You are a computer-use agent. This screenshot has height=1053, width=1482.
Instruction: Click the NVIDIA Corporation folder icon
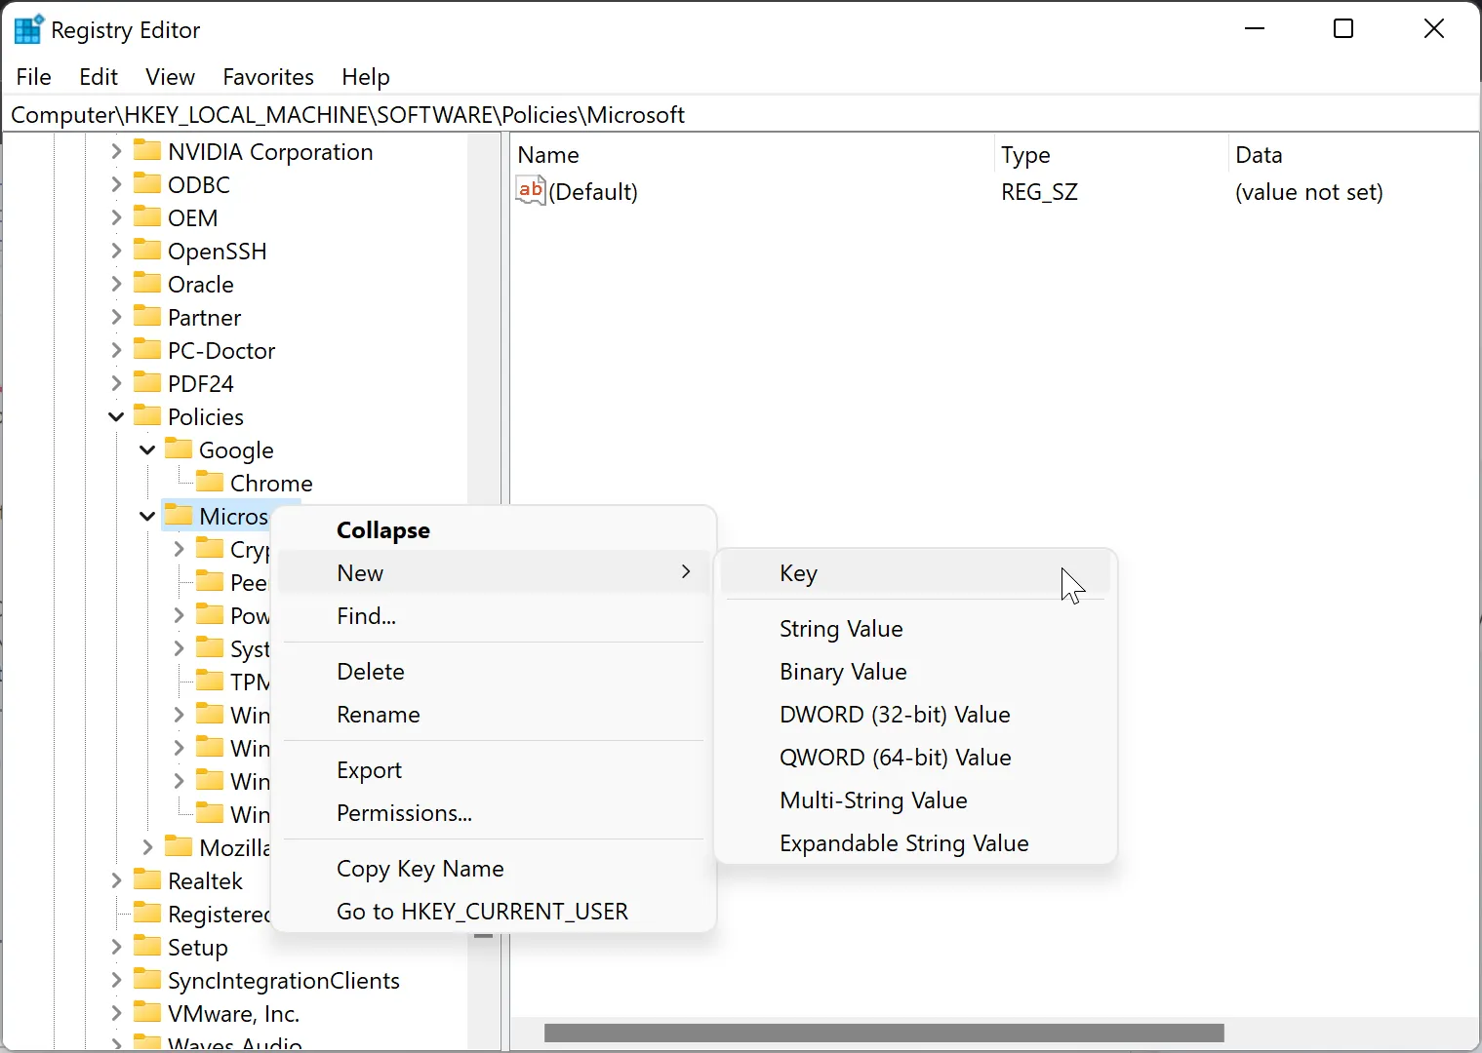click(148, 151)
